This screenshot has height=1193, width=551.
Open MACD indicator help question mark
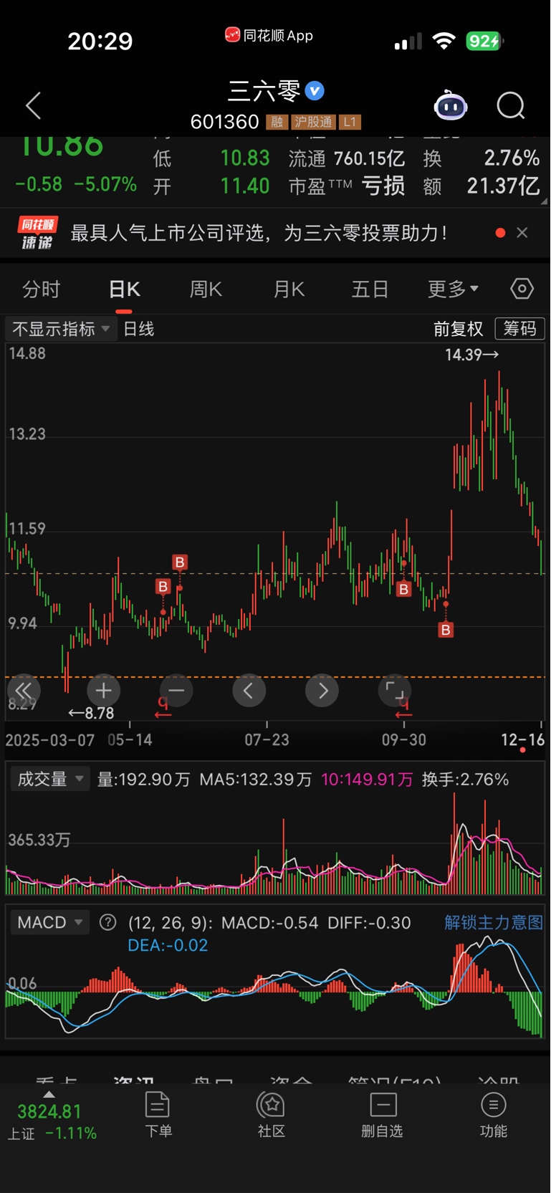point(107,922)
